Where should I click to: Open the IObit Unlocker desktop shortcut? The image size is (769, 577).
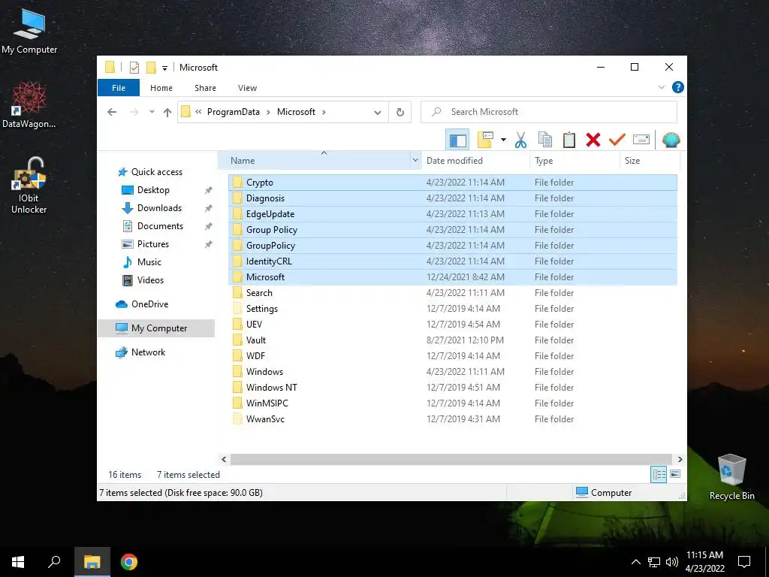[x=29, y=186]
